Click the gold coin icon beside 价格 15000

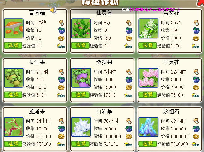(129, 87)
